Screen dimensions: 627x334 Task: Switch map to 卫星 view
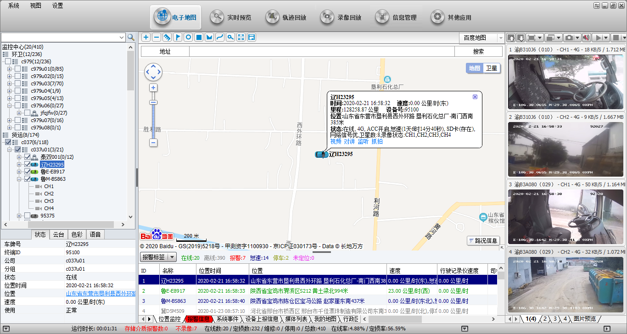tap(492, 68)
